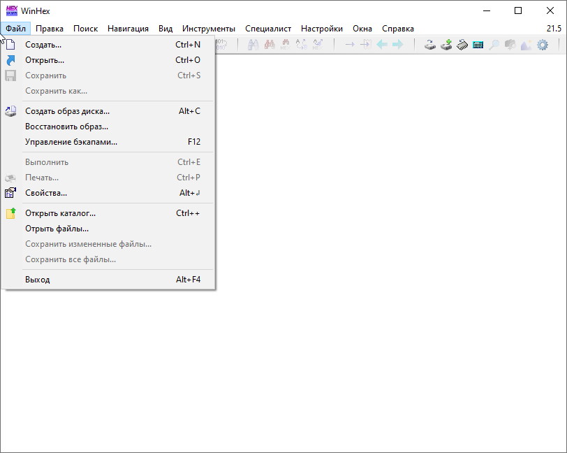Click the Back left-arrow toolbar icon
Image resolution: width=567 pixels, height=453 pixels.
(382, 45)
